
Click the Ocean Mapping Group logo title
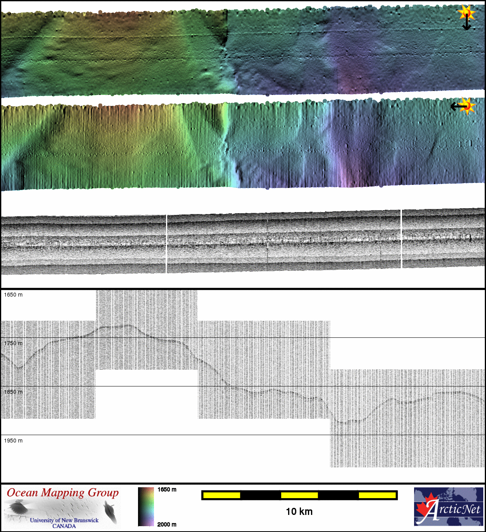click(63, 493)
